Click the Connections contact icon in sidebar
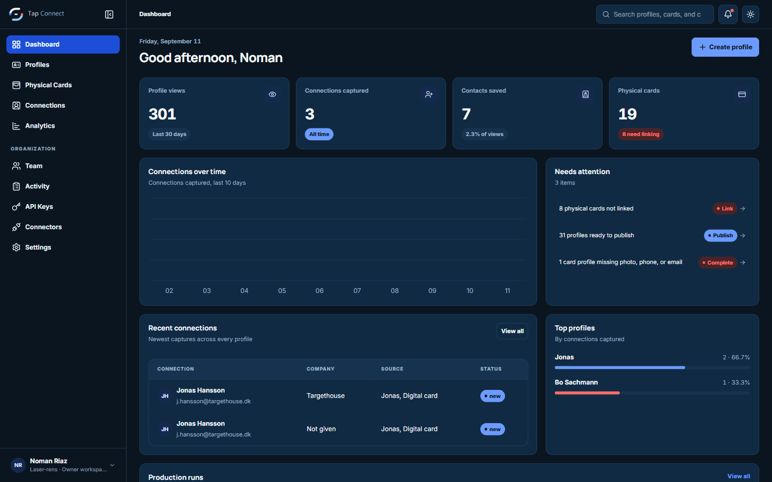Viewport: 772px width, 482px height. 17,106
